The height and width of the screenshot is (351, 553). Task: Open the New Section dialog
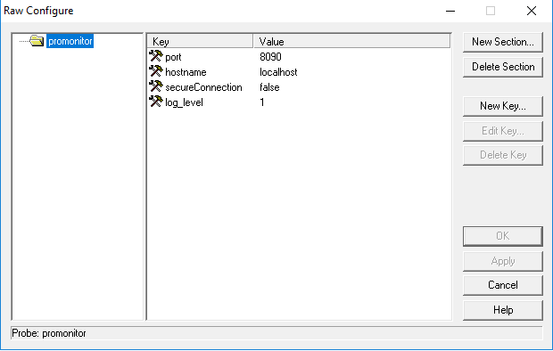click(503, 42)
